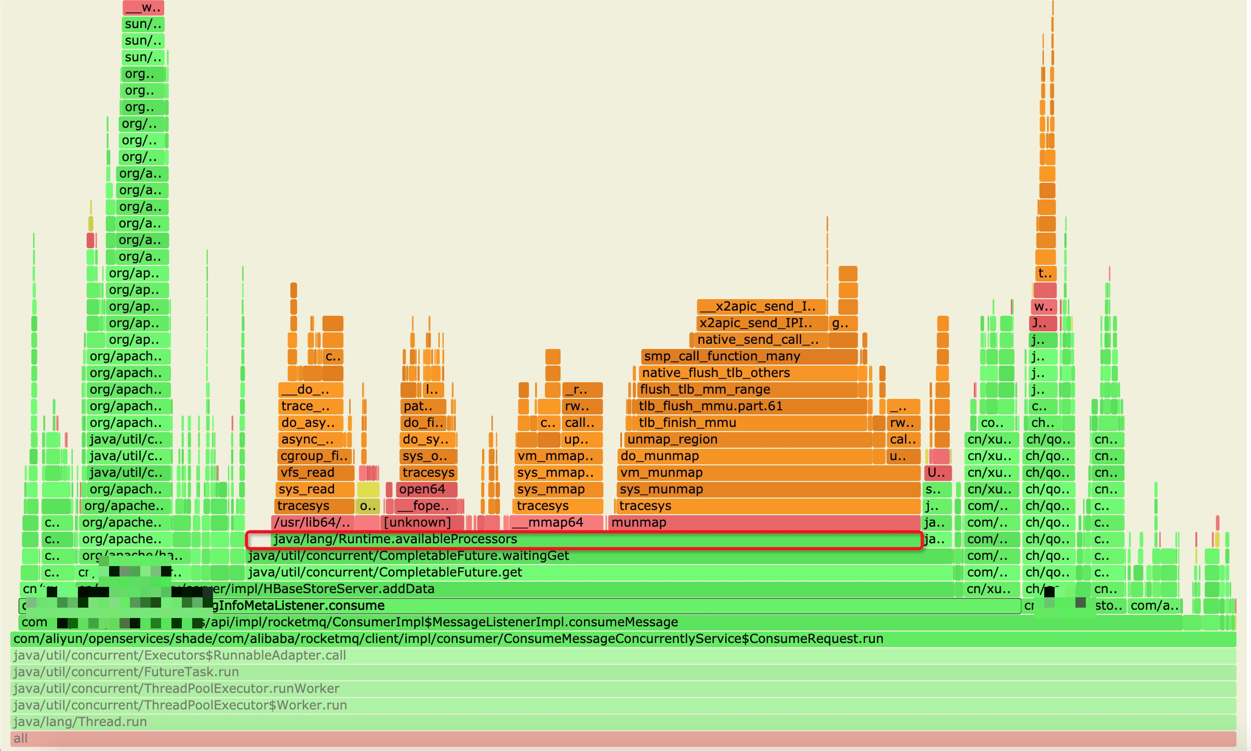Viewport: 1251px width, 751px height.
Task: Click the MessageListenerImpl.consumeMessage frame
Action: 601,622
